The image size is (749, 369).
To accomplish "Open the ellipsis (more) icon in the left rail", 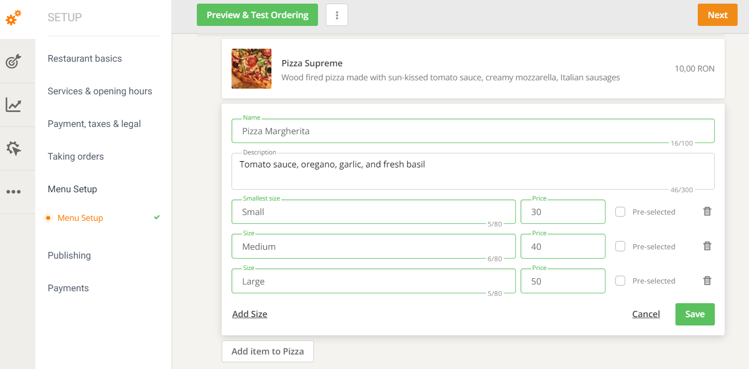I will click(x=13, y=192).
